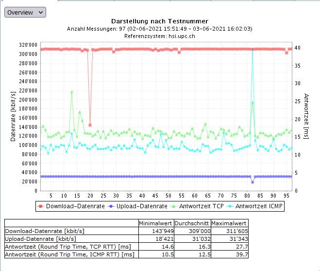Click the blue upload dip near test 82
This screenshot has height=271, width=320.
(x=253, y=182)
